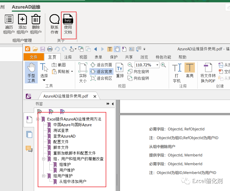Click the redo arrow icon
This screenshot has width=230, height=191.
point(64,49)
